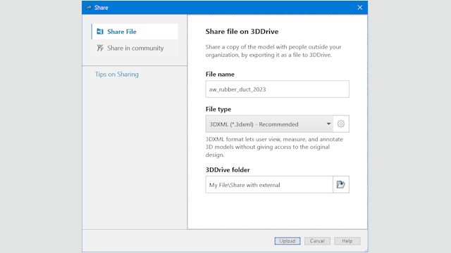Open Tips on Sharing link

[117, 74]
